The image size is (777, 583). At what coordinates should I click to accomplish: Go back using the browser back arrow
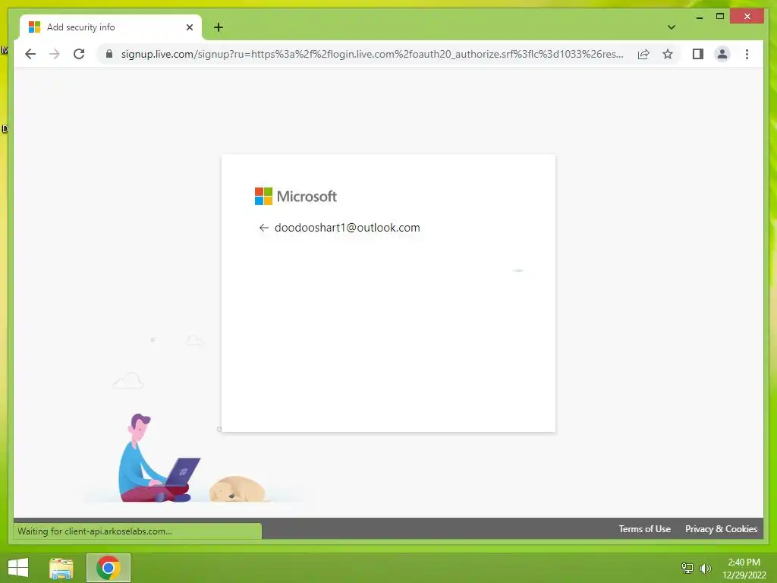(x=30, y=54)
